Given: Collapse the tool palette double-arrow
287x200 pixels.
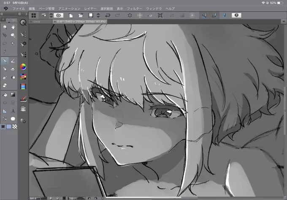Looking at the screenshot, I should tap(2, 14).
